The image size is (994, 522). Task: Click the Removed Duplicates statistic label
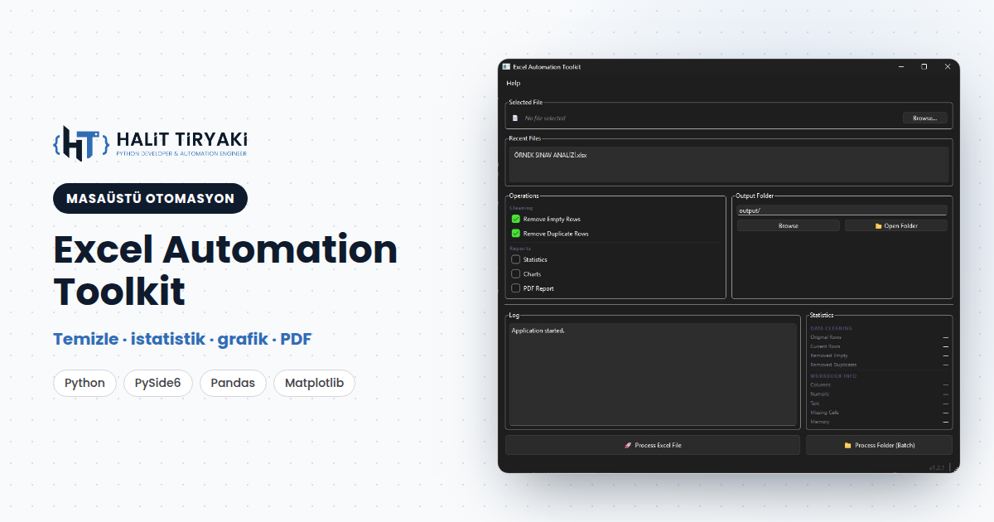click(833, 365)
